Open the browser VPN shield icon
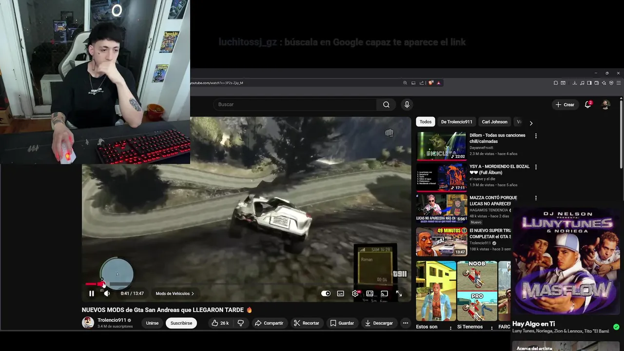624x351 pixels. pos(611,83)
